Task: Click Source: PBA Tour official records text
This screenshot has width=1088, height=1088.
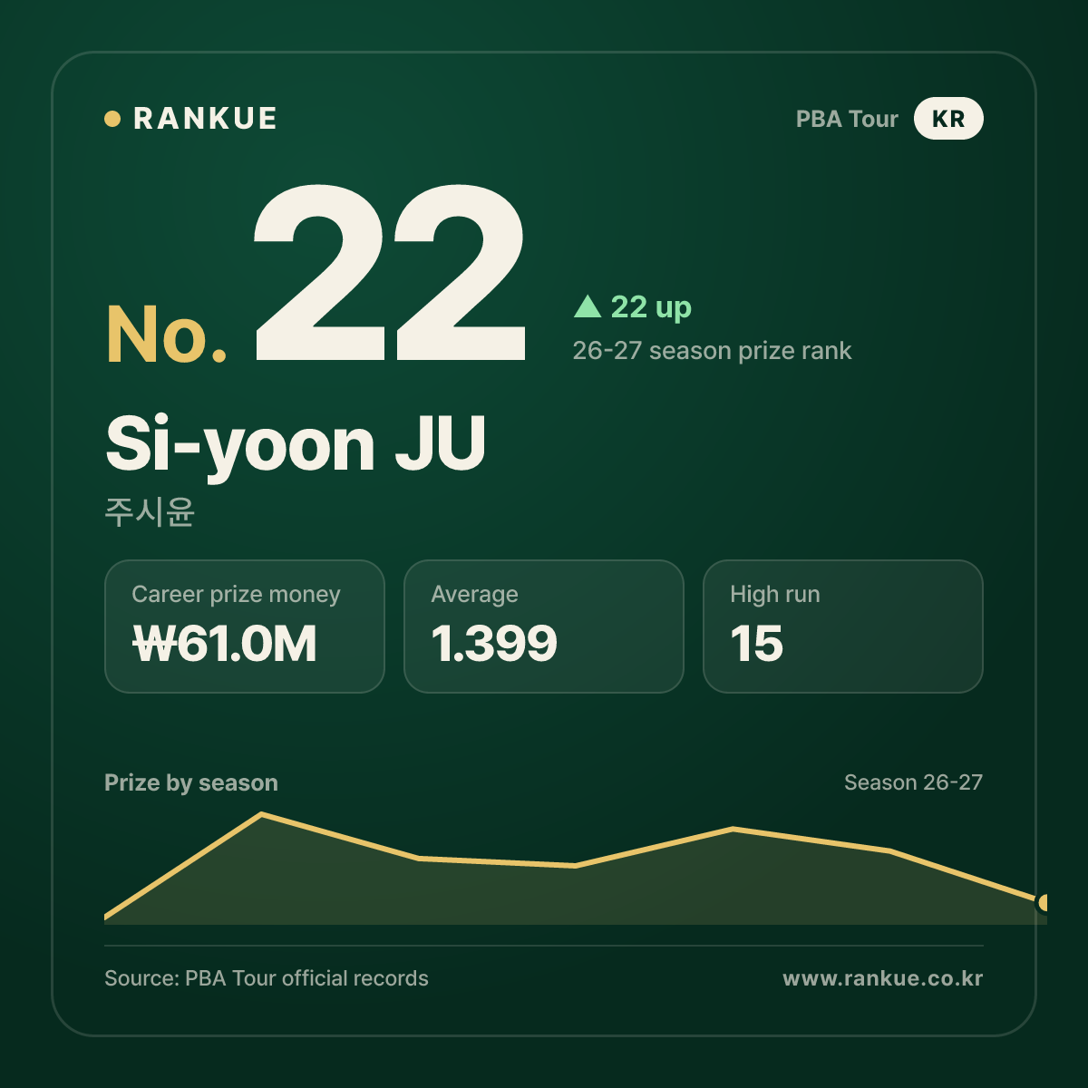Action: click(x=267, y=978)
